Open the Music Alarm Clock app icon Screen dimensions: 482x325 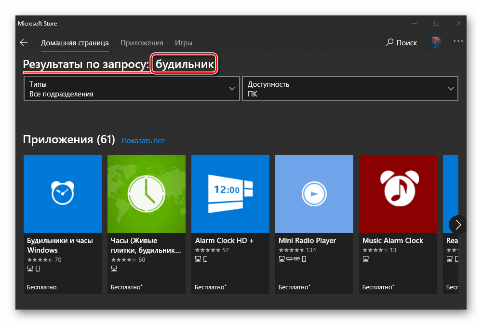pos(398,193)
